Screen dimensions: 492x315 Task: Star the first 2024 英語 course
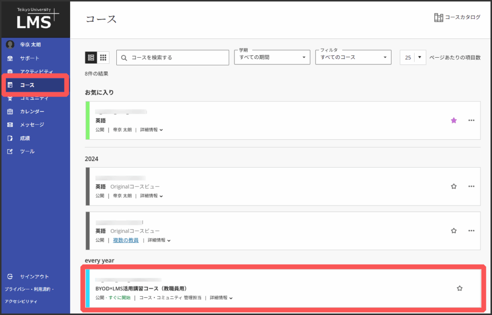(x=454, y=186)
